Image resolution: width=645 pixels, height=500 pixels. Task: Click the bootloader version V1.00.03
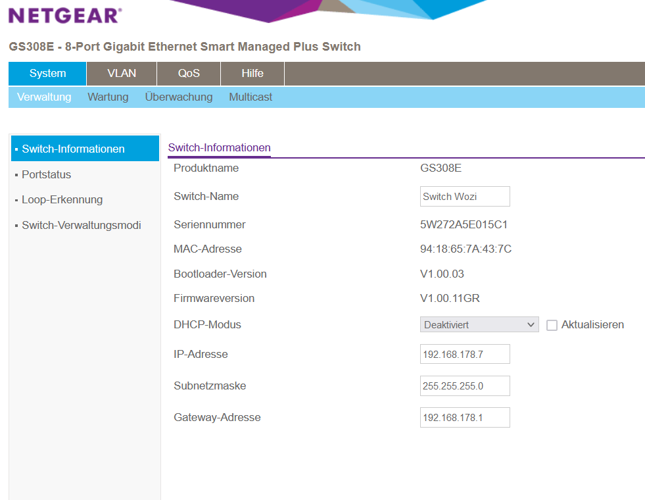click(442, 274)
